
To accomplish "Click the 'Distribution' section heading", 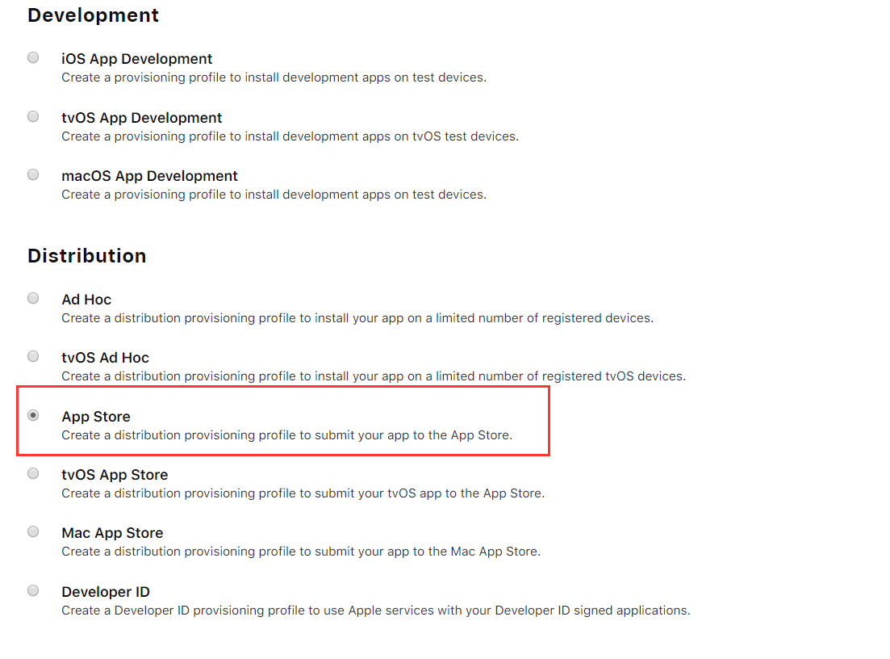I will click(x=87, y=256).
